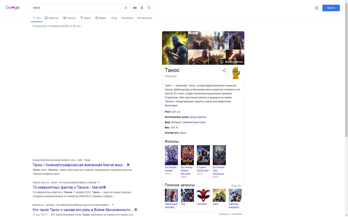Switch to the Видео tab

point(101,18)
